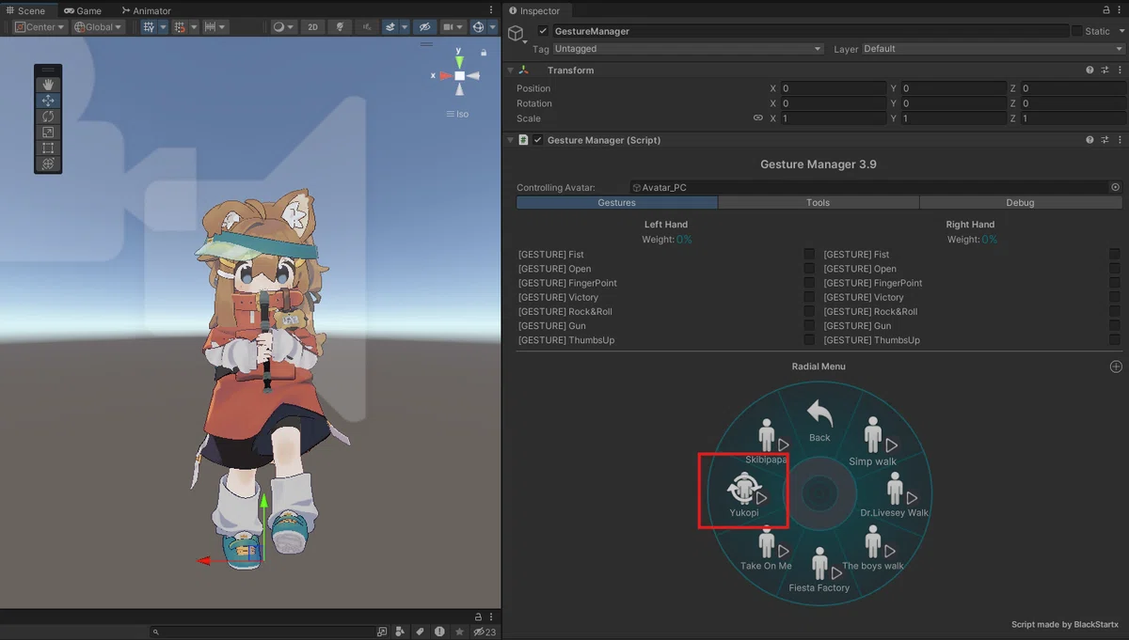This screenshot has height=640, width=1129.
Task: Open the Tag Untagged dropdown
Action: pyautogui.click(x=688, y=49)
